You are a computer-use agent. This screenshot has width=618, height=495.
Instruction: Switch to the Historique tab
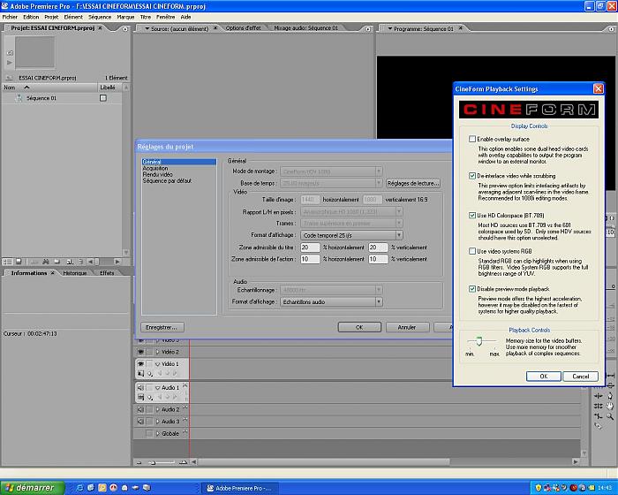click(75, 273)
